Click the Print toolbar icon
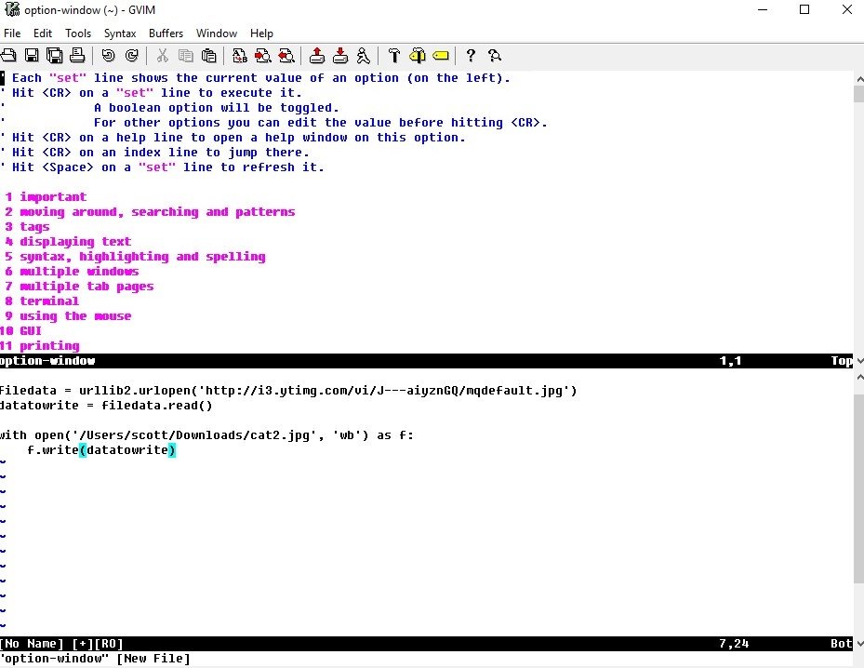Screen dimensions: 864x668 (77, 55)
